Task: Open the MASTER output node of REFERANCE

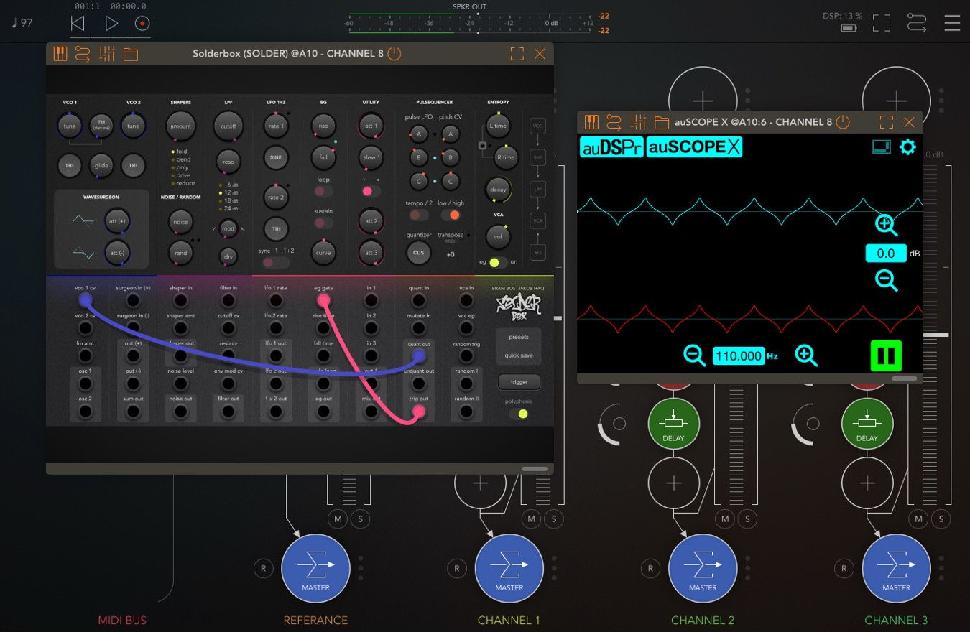Action: click(315, 568)
